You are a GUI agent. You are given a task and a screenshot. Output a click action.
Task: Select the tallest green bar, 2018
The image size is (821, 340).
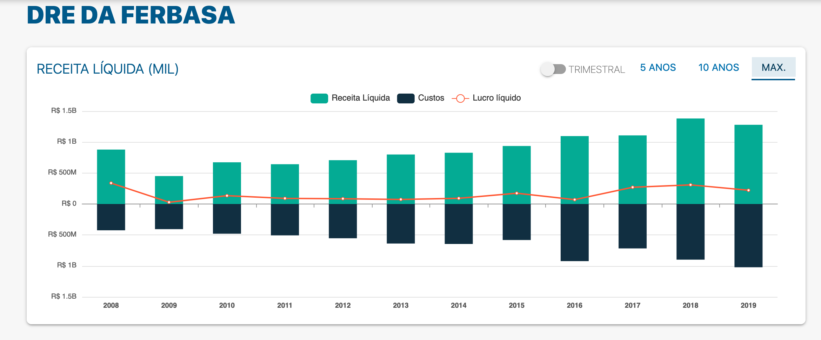tap(690, 161)
